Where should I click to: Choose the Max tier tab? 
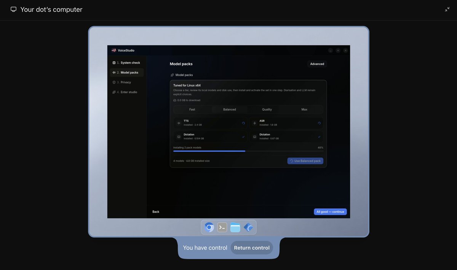click(304, 110)
